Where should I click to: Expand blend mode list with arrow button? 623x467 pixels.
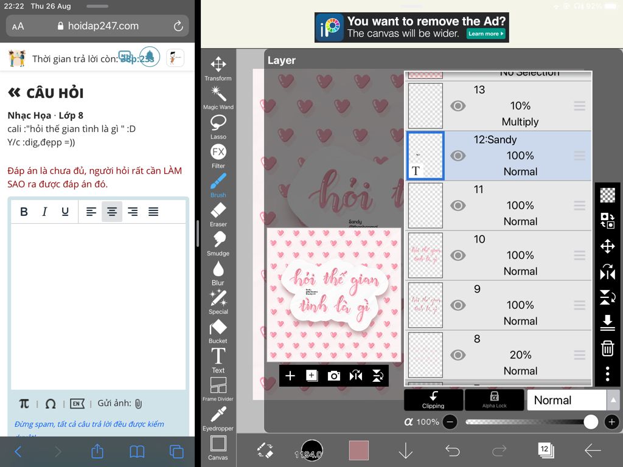point(613,400)
